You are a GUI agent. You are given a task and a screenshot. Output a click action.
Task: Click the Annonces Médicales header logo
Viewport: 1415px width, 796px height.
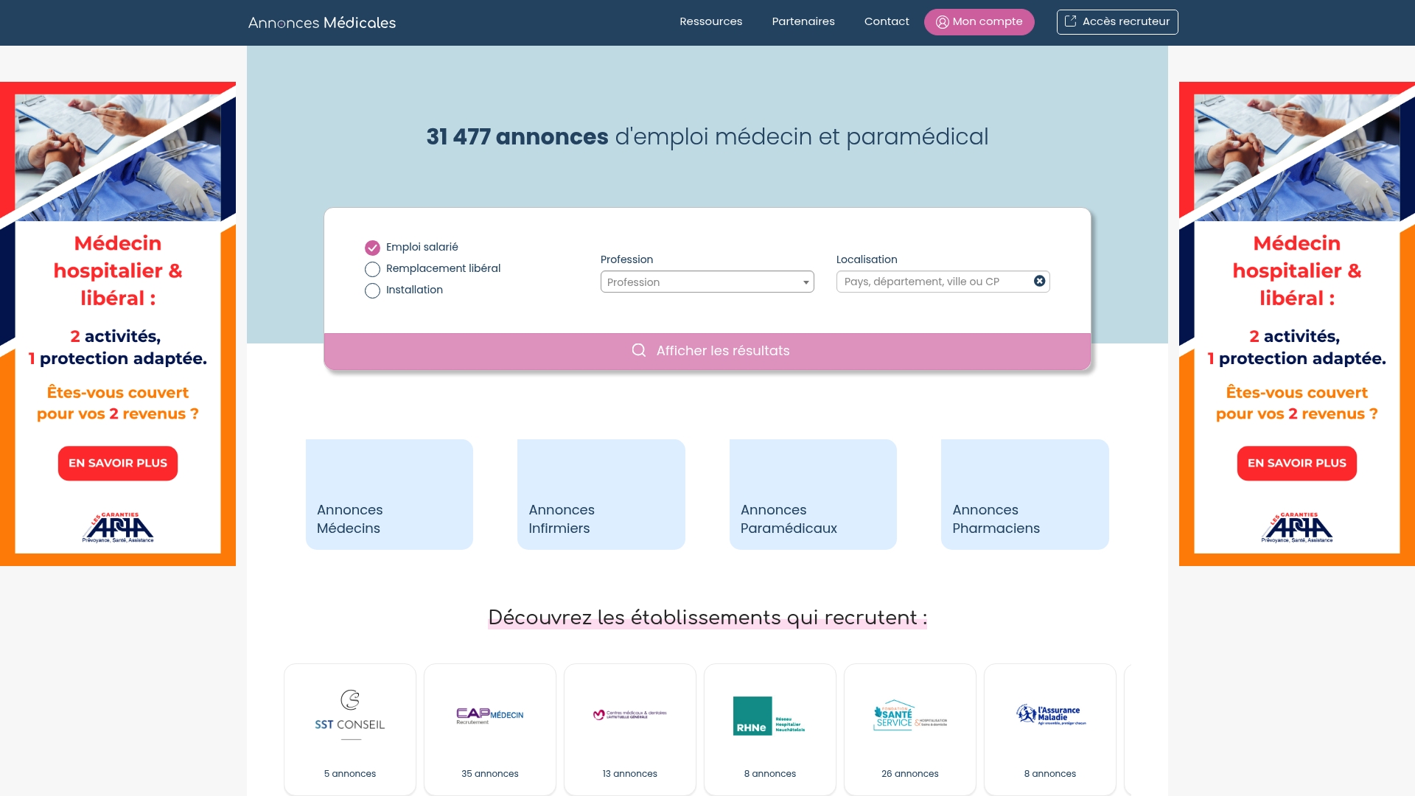tap(321, 22)
